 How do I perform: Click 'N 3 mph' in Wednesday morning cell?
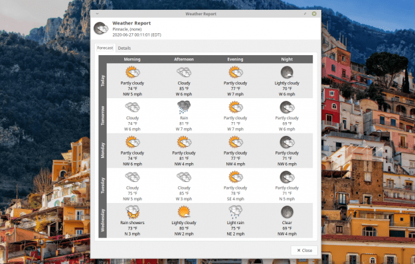132,233
